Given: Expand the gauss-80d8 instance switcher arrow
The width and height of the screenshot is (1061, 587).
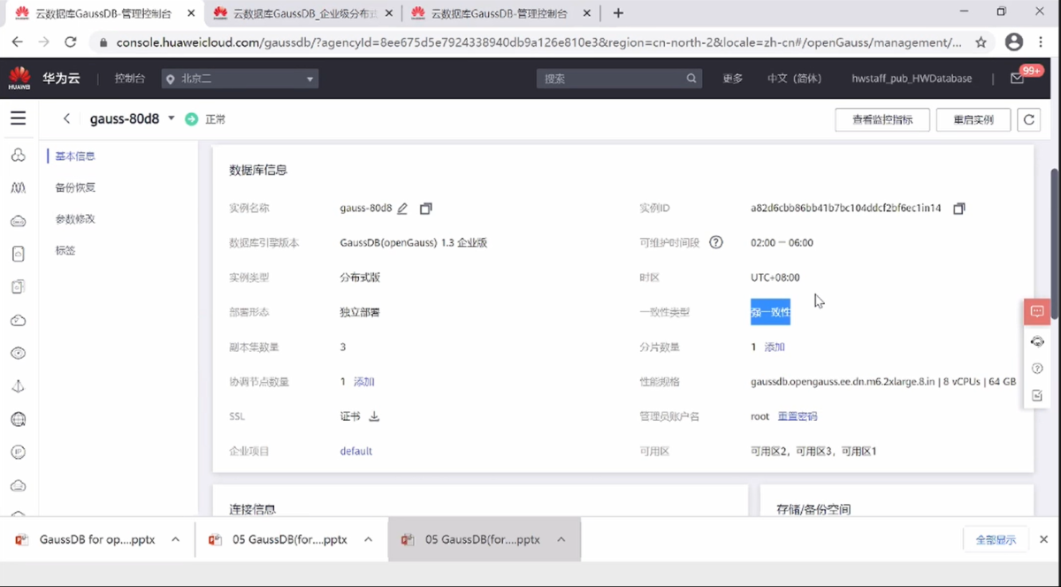Looking at the screenshot, I should coord(172,118).
